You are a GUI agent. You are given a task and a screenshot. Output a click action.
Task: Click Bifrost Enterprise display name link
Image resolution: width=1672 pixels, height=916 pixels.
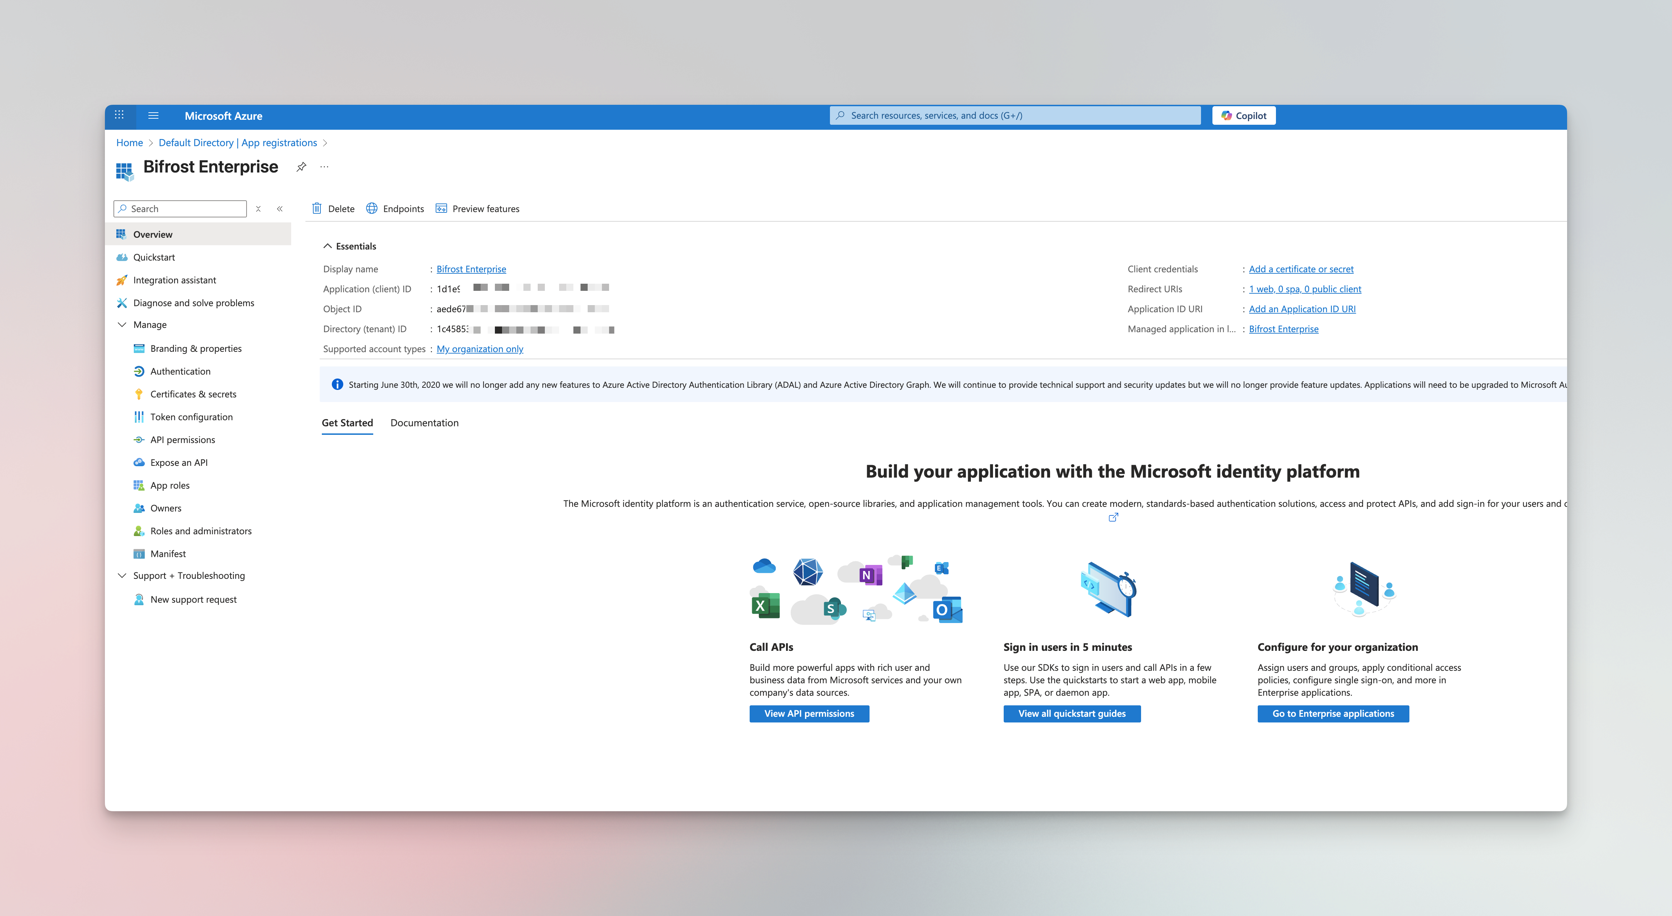[x=471, y=269]
